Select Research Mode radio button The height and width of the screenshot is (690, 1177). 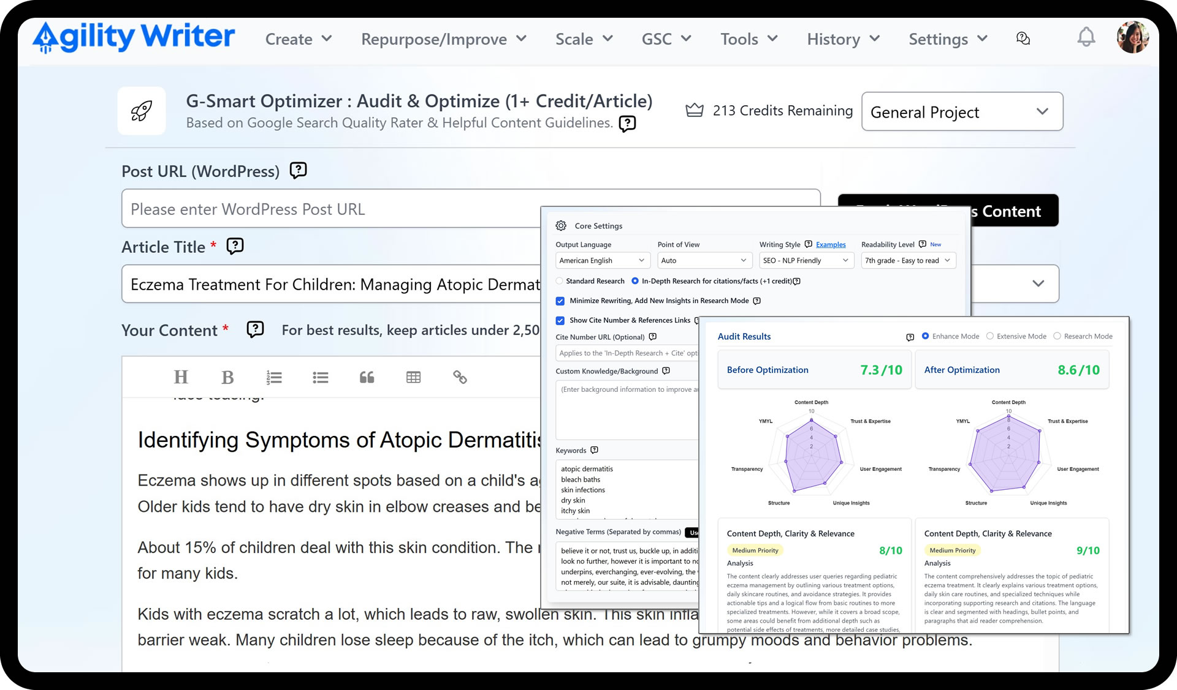click(1057, 336)
